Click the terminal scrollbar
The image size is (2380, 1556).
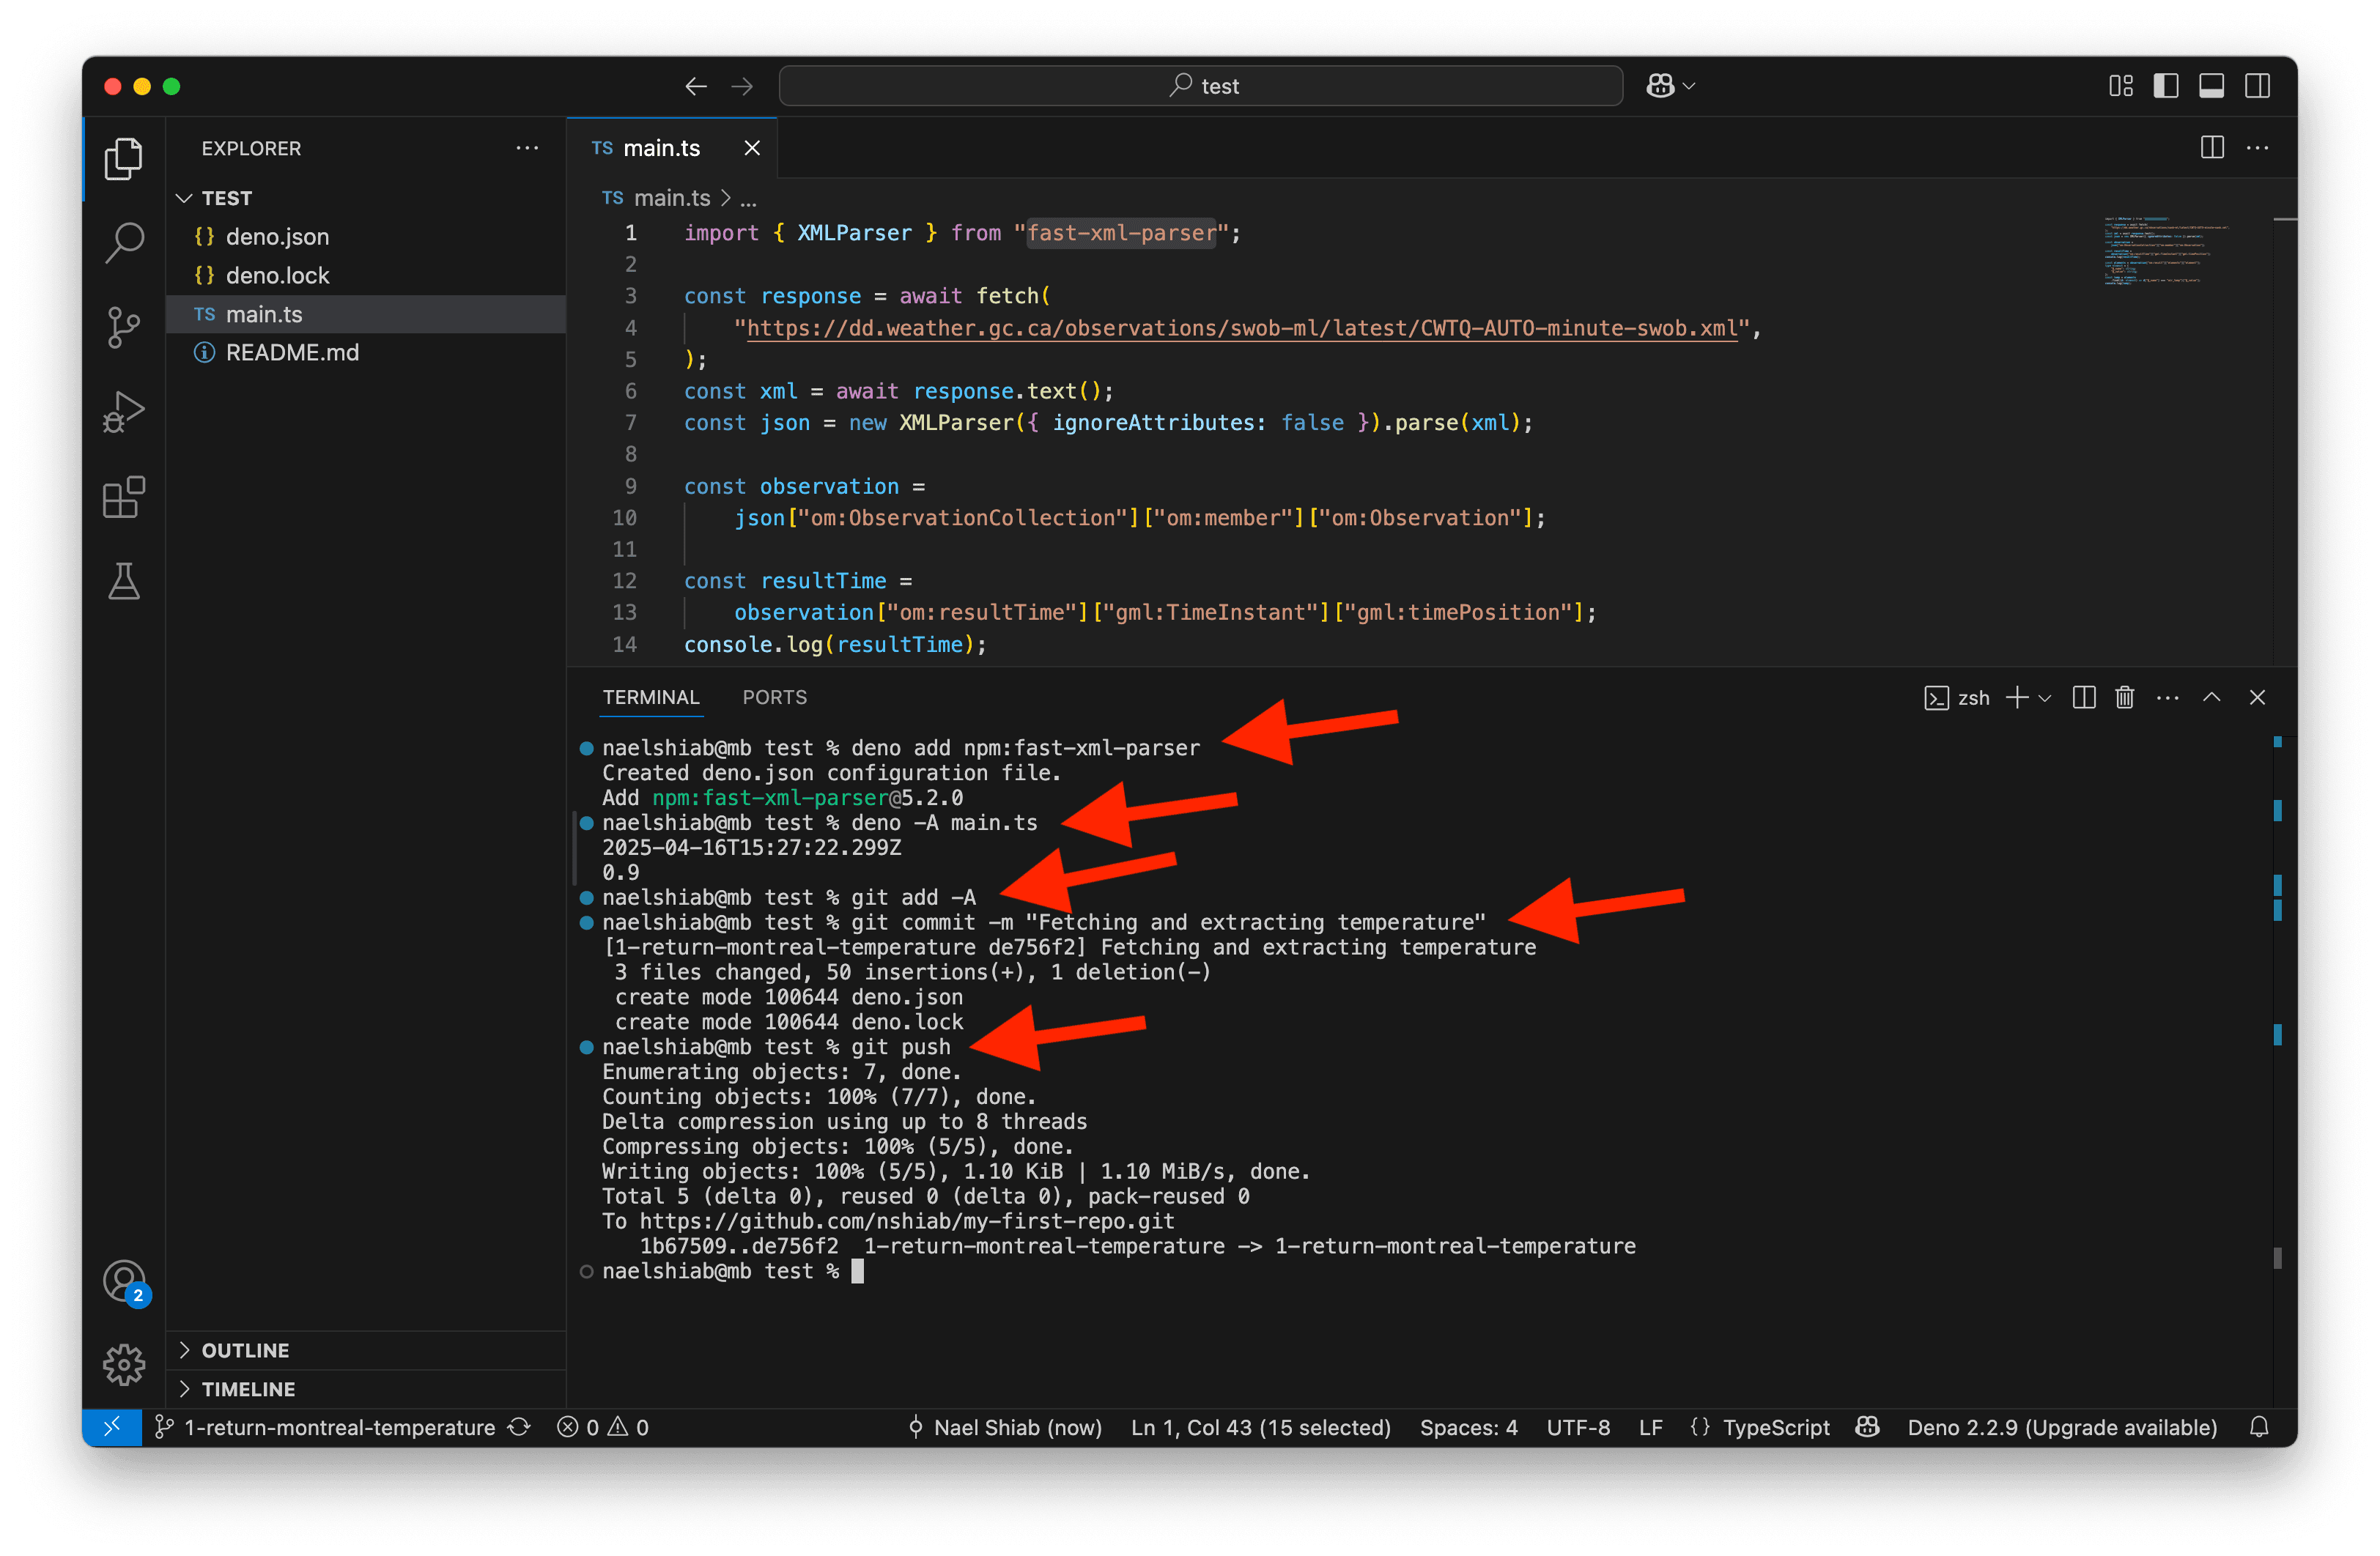pyautogui.click(x=2278, y=1258)
